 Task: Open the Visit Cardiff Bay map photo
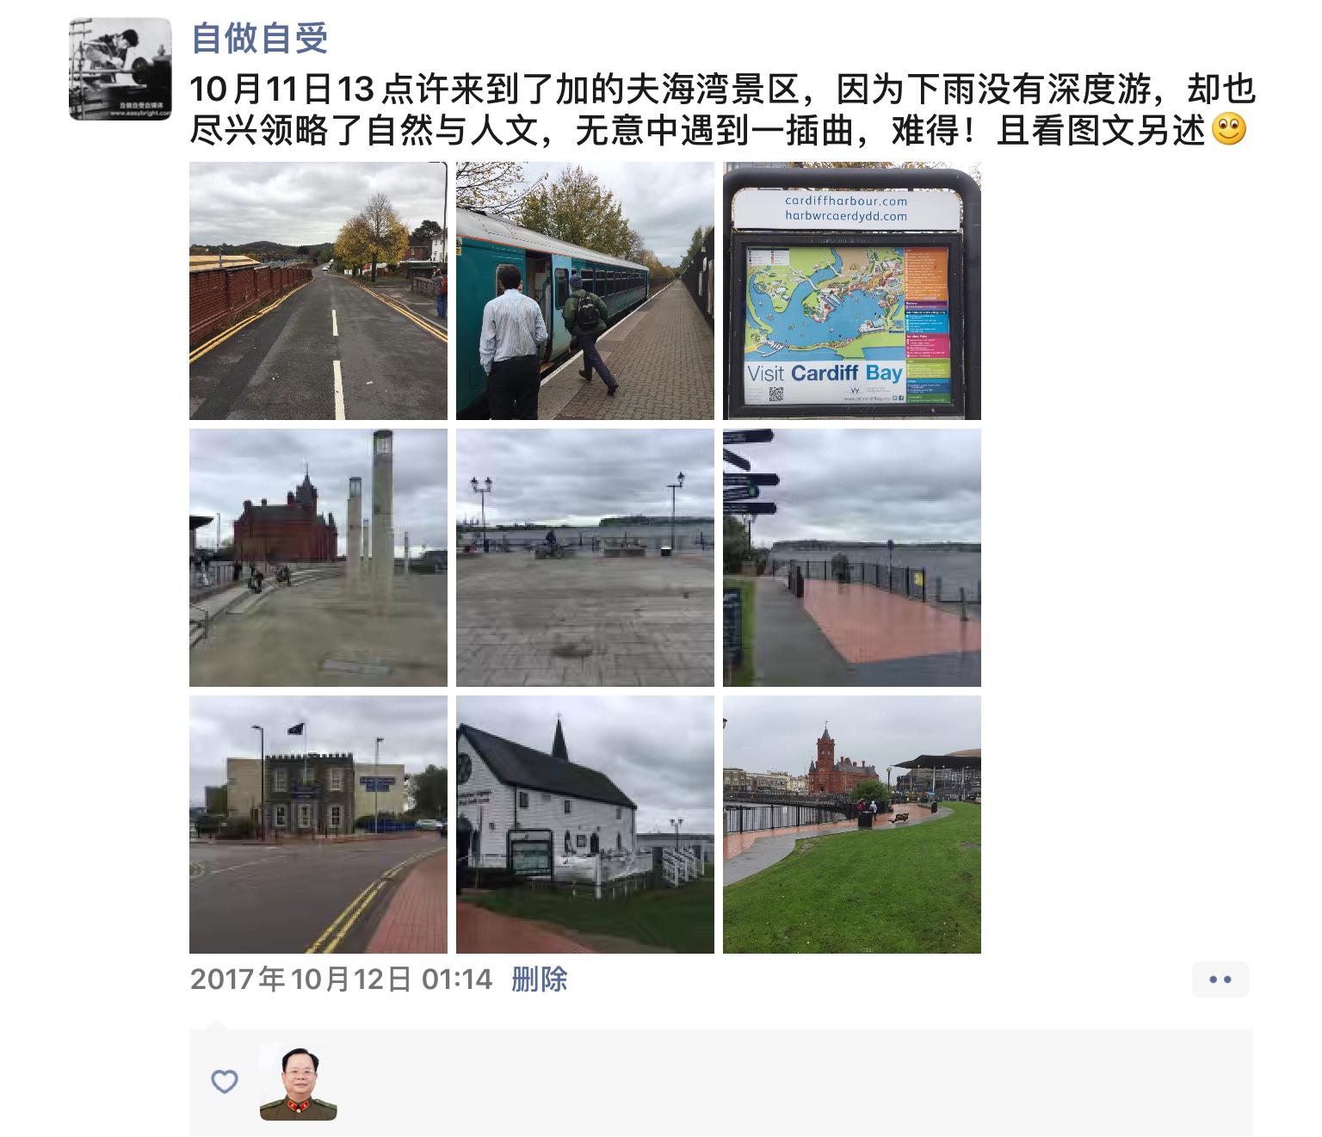(x=852, y=291)
